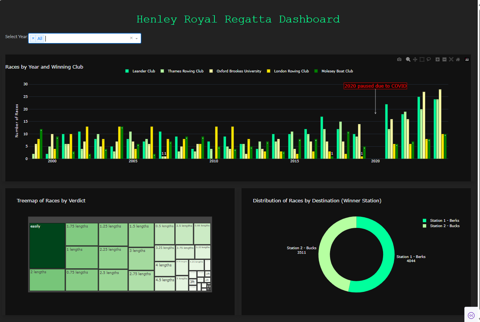Screen dimensions: 480x322
Task: Choose the Box Select tool
Action: pos(422,59)
